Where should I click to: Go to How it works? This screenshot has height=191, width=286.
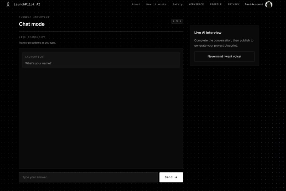[156, 4]
